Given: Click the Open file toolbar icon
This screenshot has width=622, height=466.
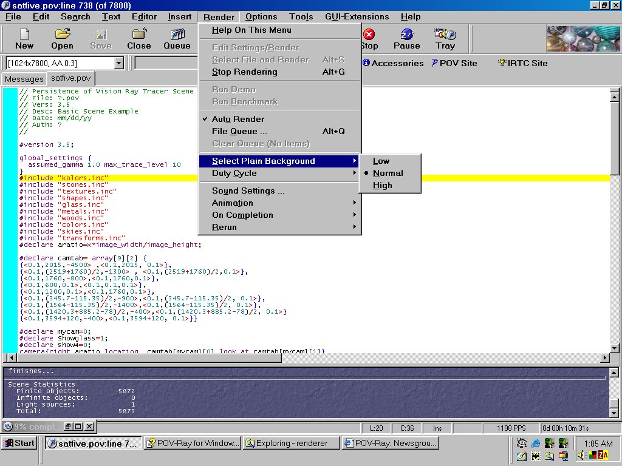Looking at the screenshot, I should tap(62, 35).
